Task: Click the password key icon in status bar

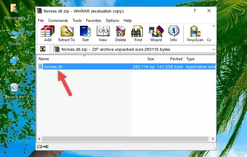Action: pos(46,147)
